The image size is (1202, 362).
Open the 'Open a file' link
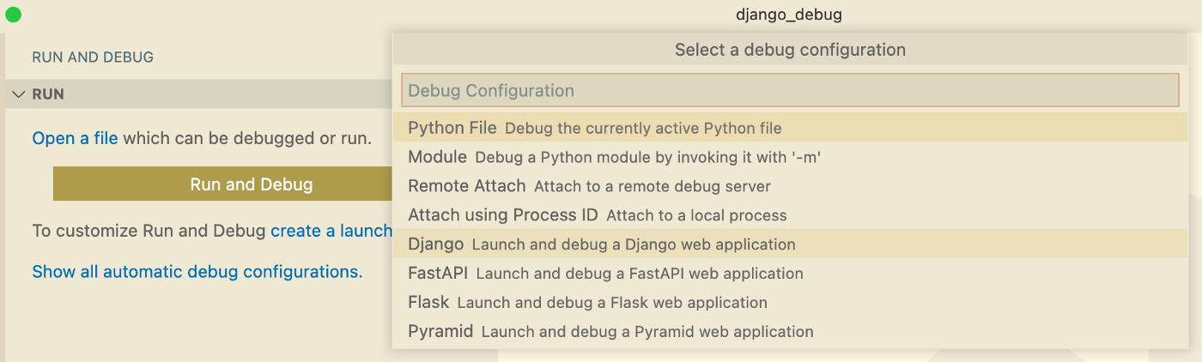click(x=75, y=137)
